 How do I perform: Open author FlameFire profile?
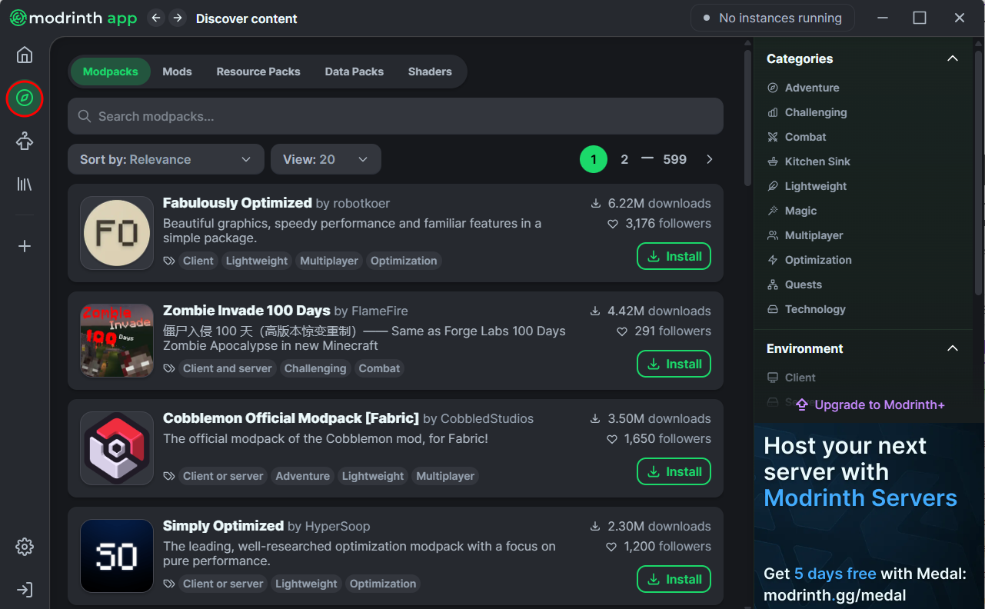(x=380, y=311)
